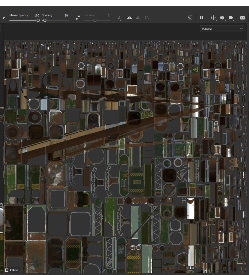Adjust the Distance slider handle
This screenshot has width=249, height=275.
click(x=95, y=20)
